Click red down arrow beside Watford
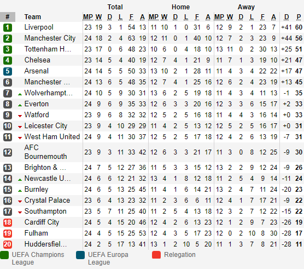This screenshot has height=269, width=304. [x=20, y=116]
